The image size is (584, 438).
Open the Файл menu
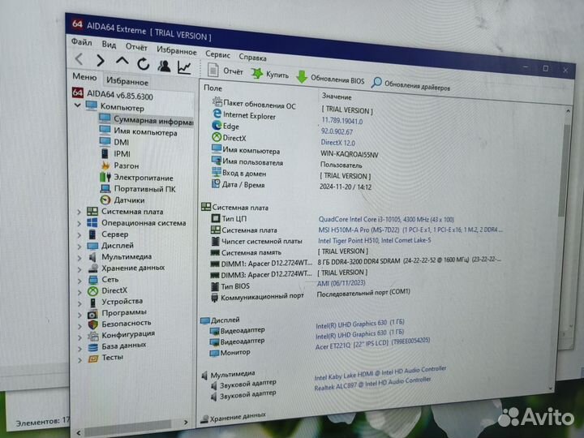click(81, 42)
